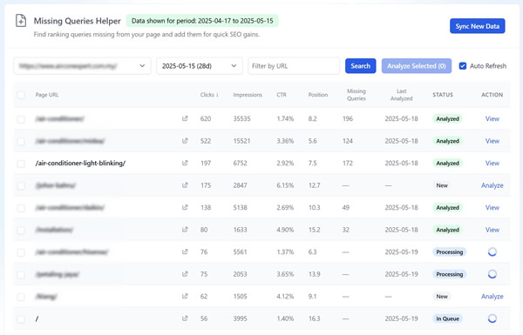Image resolution: width=523 pixels, height=335 pixels.
Task: Check the /air-conditioner-light-blinking/ row checkbox
Action: coord(21,164)
